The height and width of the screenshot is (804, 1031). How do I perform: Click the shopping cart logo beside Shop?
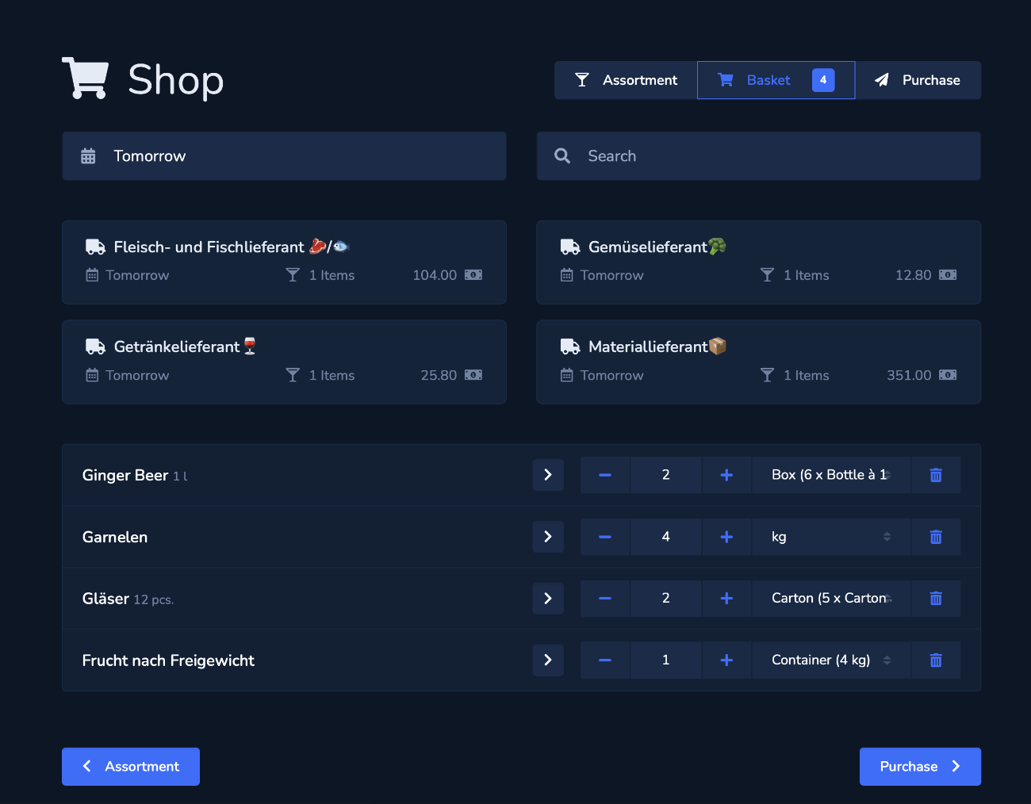pyautogui.click(x=85, y=78)
